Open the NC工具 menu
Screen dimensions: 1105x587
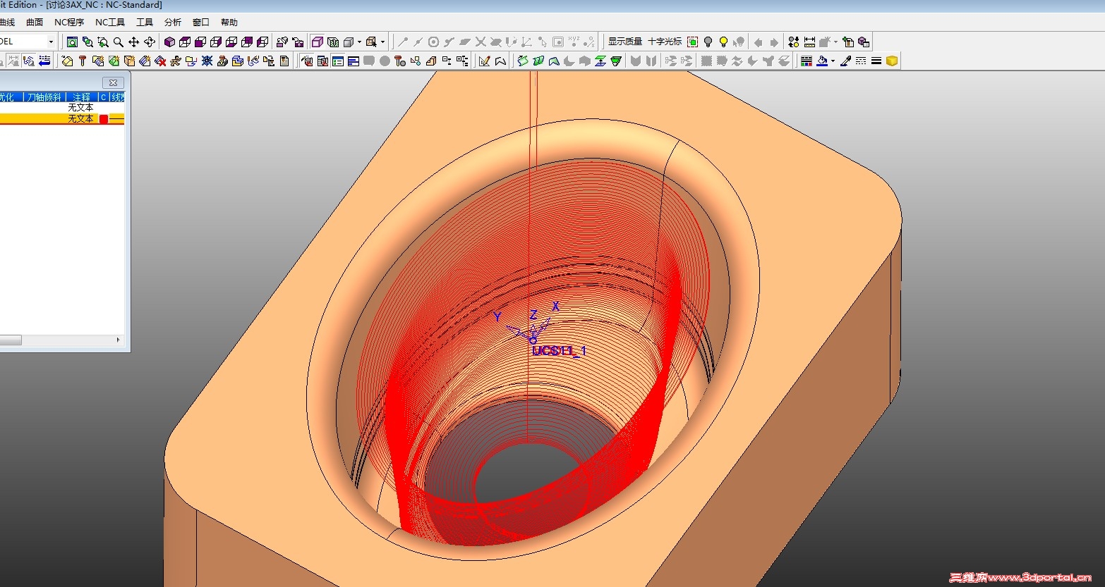pyautogui.click(x=110, y=23)
